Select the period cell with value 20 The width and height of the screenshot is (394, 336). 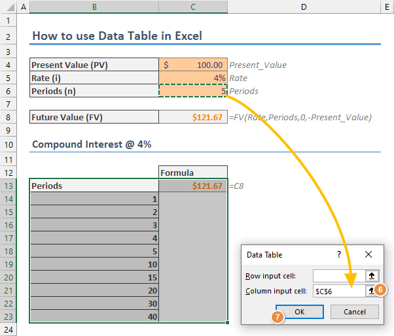point(94,290)
